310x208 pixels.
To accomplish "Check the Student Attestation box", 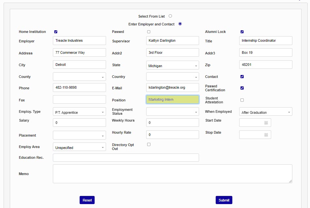I will [x=242, y=100].
